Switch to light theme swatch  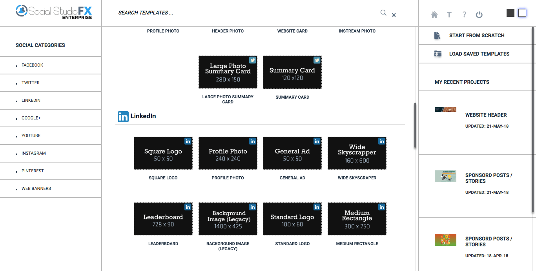click(x=522, y=13)
